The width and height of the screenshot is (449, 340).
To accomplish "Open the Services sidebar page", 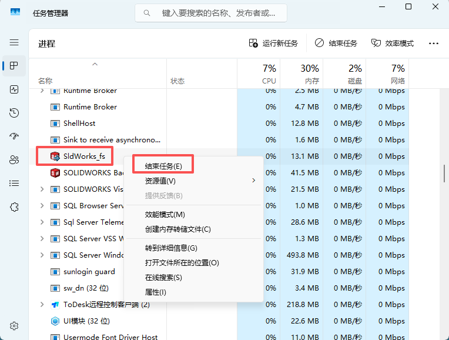I will (14, 207).
